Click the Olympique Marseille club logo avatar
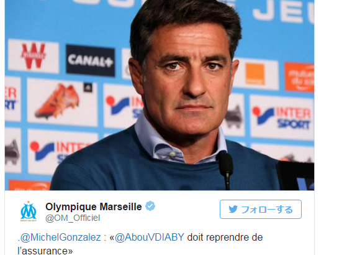This screenshot has width=347, height=255. pyautogui.click(x=29, y=211)
